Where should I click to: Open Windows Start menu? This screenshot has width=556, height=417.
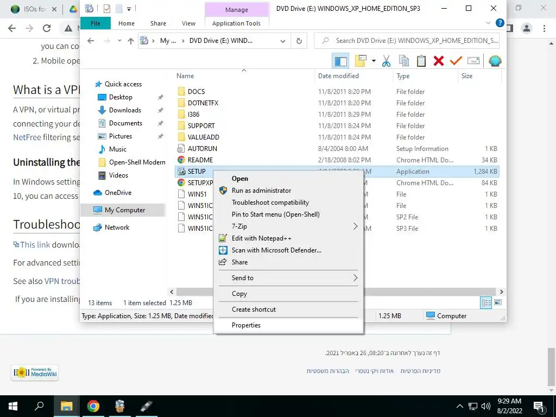coord(14,406)
